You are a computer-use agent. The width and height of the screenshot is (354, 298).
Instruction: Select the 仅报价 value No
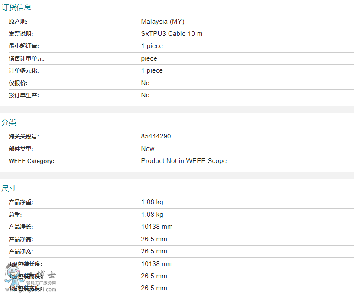click(145, 83)
